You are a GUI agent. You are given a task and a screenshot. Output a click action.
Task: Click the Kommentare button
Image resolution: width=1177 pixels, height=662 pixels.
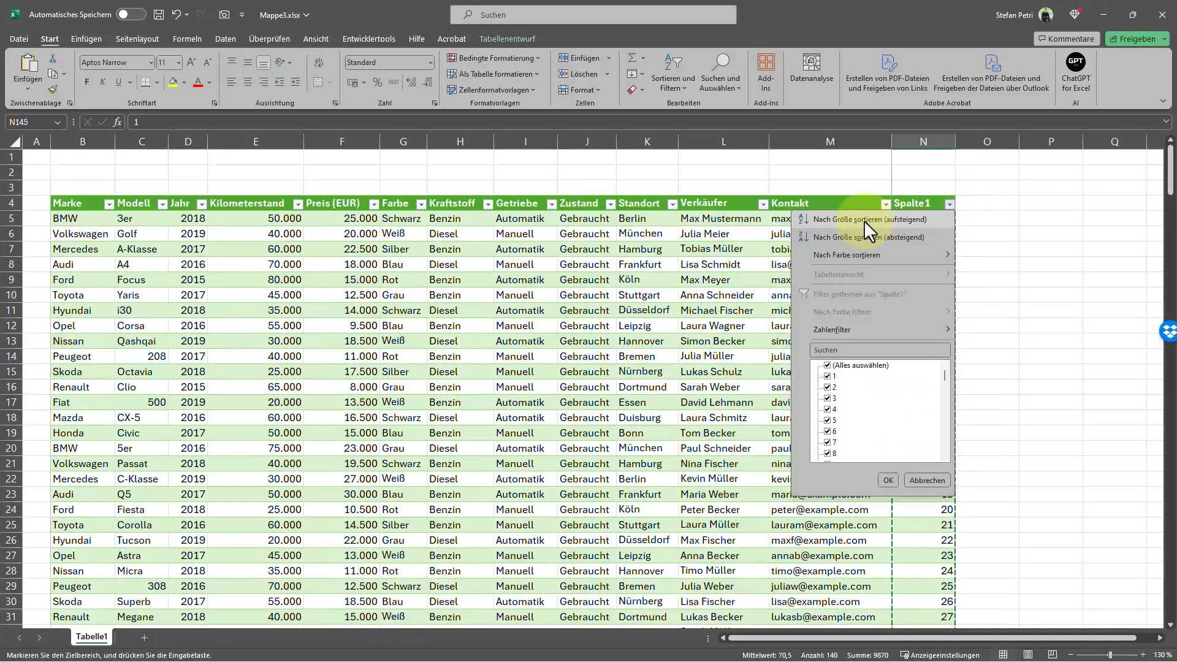click(1066, 39)
